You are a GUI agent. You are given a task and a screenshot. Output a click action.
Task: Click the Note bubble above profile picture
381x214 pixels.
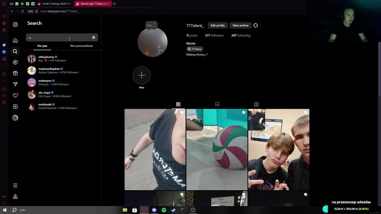click(x=151, y=25)
